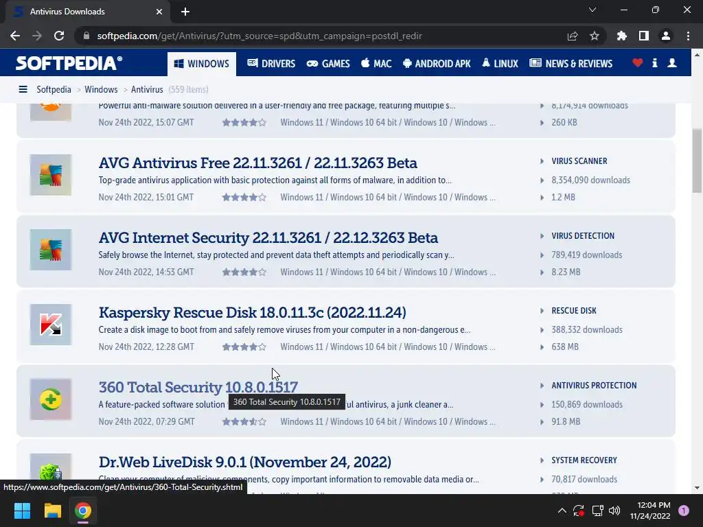Open the hamburger menu beside breadcrumbs

pos(23,90)
